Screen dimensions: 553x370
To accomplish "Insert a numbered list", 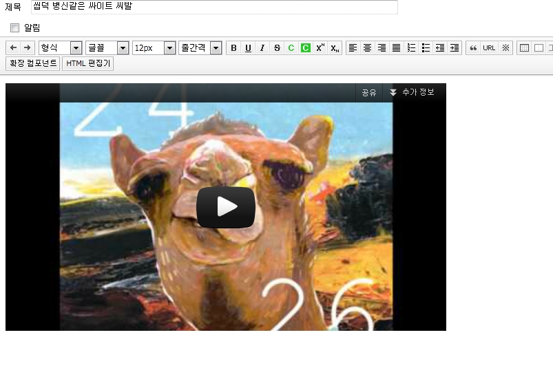I will pyautogui.click(x=411, y=48).
